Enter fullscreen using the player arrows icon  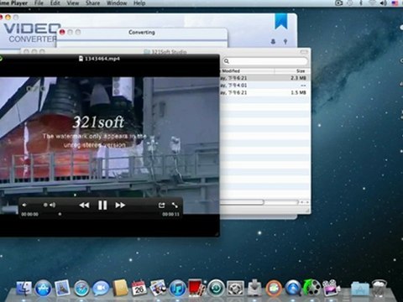[x=175, y=206]
